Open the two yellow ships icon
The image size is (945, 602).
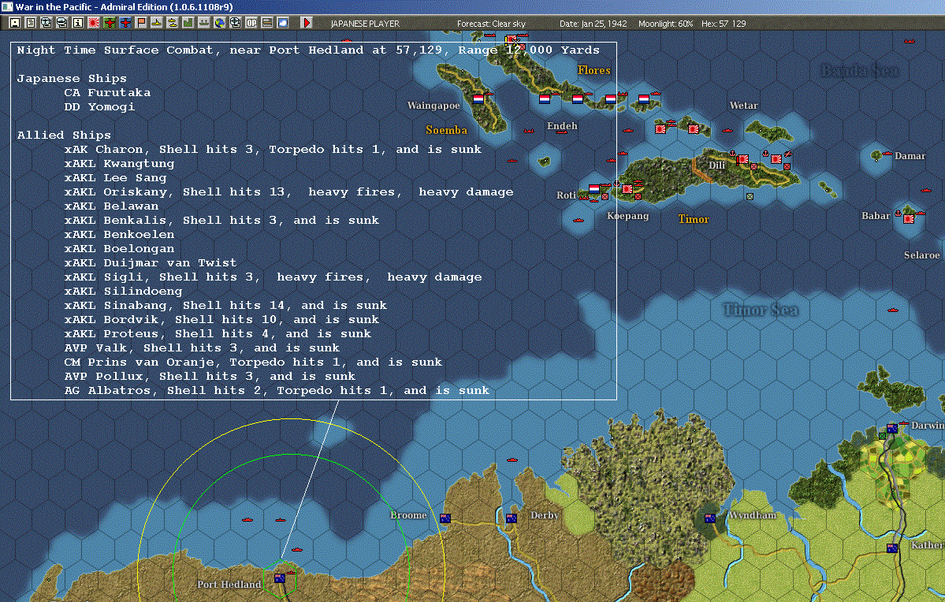(x=173, y=23)
